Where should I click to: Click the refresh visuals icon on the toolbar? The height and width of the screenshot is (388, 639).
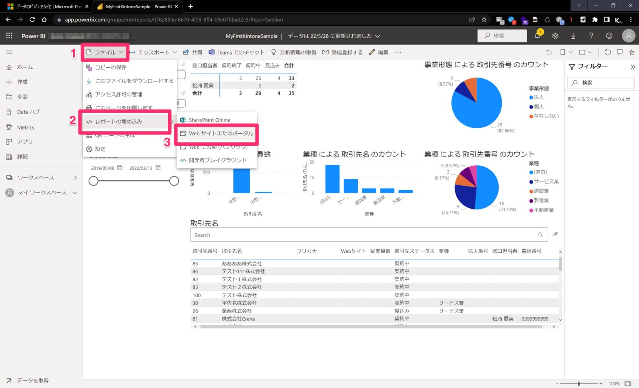607,52
